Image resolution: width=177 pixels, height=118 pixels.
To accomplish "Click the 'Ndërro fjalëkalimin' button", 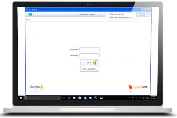I will pos(90,69).
